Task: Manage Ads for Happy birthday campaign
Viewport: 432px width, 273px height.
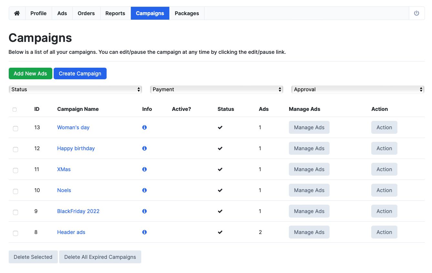Action: [309, 148]
